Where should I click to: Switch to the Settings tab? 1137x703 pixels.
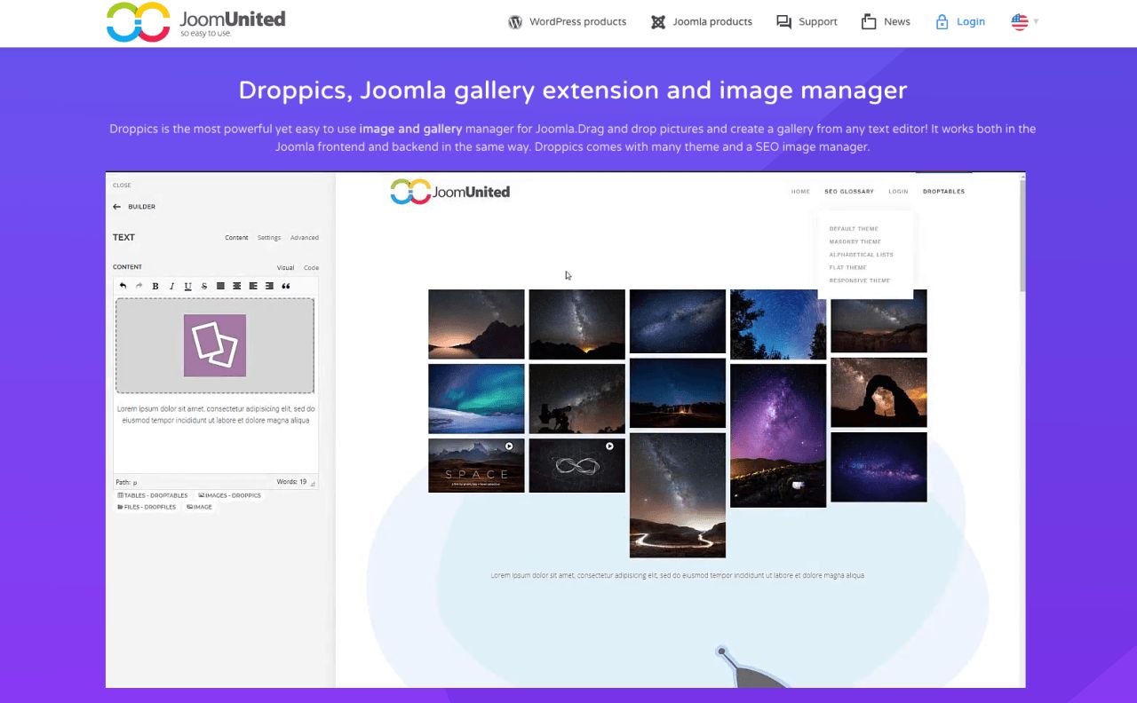pyautogui.click(x=269, y=238)
